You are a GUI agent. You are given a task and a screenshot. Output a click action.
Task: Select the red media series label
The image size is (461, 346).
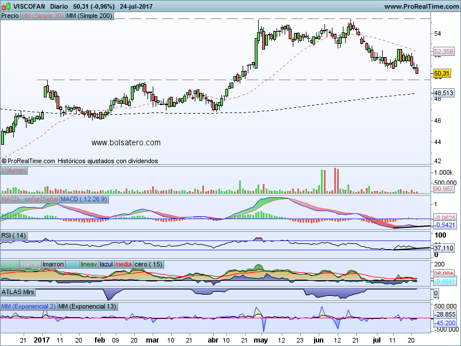(124, 264)
